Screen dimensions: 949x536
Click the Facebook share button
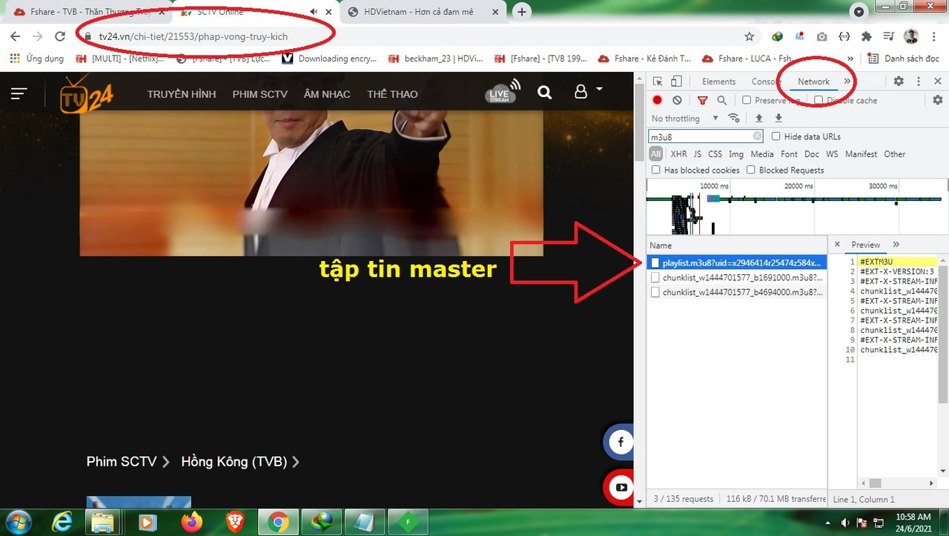pyautogui.click(x=621, y=443)
